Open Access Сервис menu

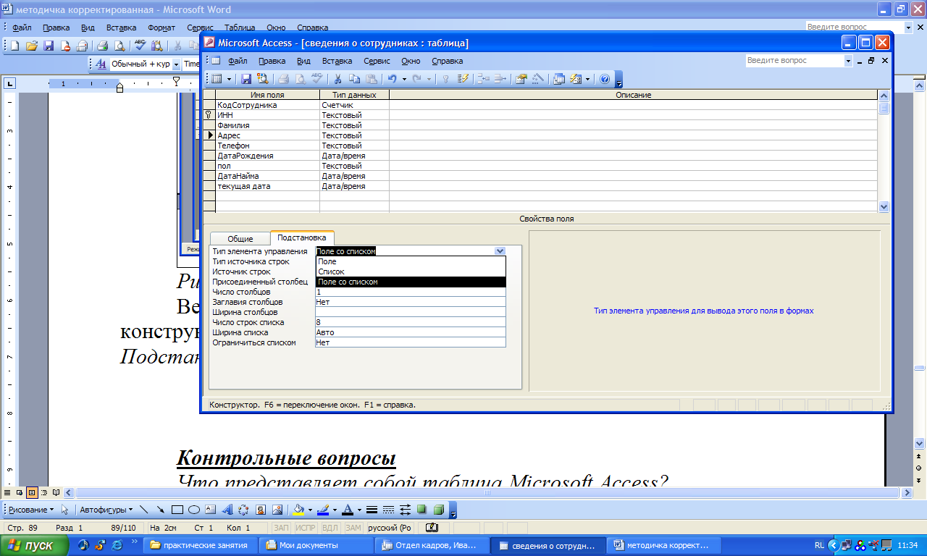(x=377, y=61)
